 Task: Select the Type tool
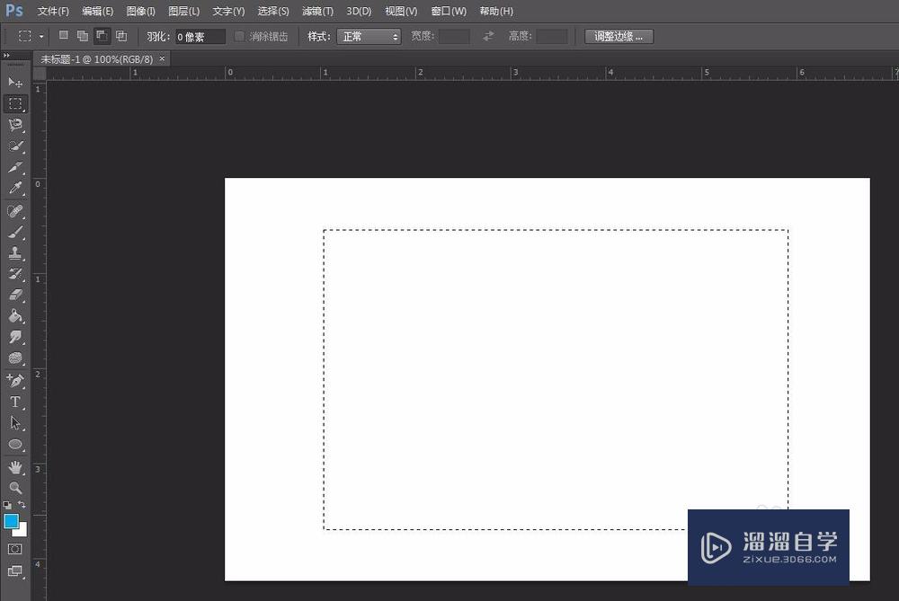point(15,402)
